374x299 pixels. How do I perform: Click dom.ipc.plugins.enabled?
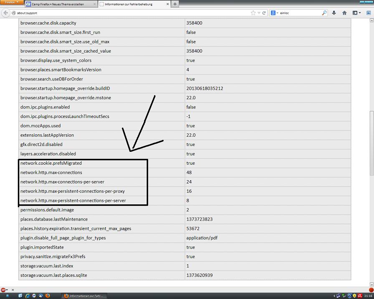point(45,107)
